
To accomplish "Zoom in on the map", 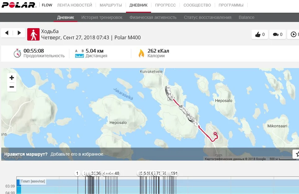I will [x=12, y=78].
